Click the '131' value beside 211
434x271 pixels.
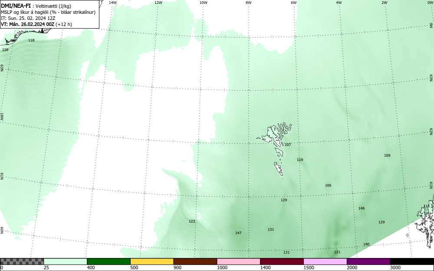point(286,252)
